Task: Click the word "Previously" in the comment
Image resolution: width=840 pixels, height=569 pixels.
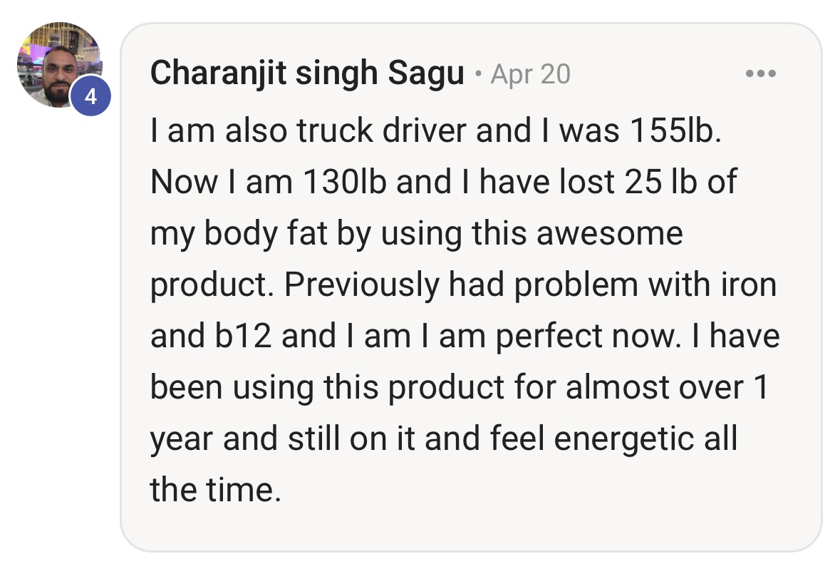Action: click(x=362, y=284)
